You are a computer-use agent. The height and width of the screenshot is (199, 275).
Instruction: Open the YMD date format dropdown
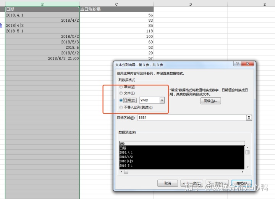point(162,100)
